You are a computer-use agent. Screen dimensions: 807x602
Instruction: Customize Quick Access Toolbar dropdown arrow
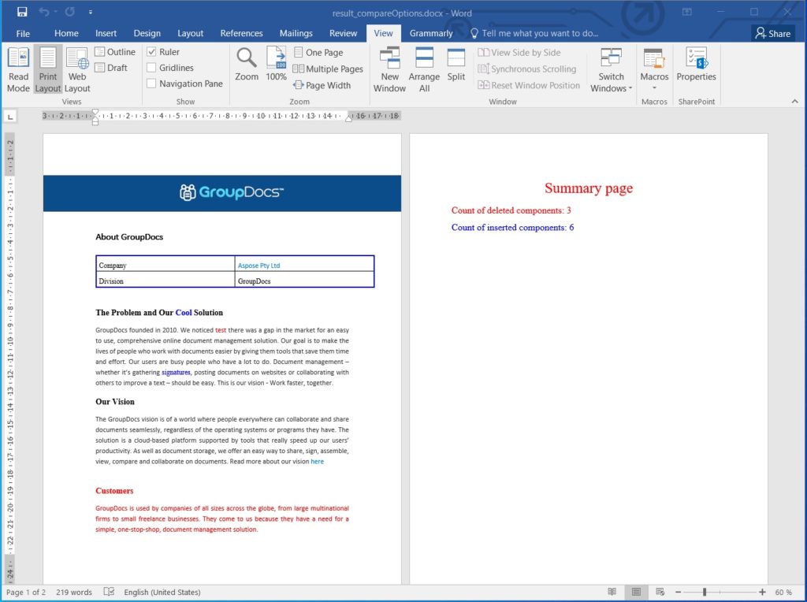[x=91, y=13]
